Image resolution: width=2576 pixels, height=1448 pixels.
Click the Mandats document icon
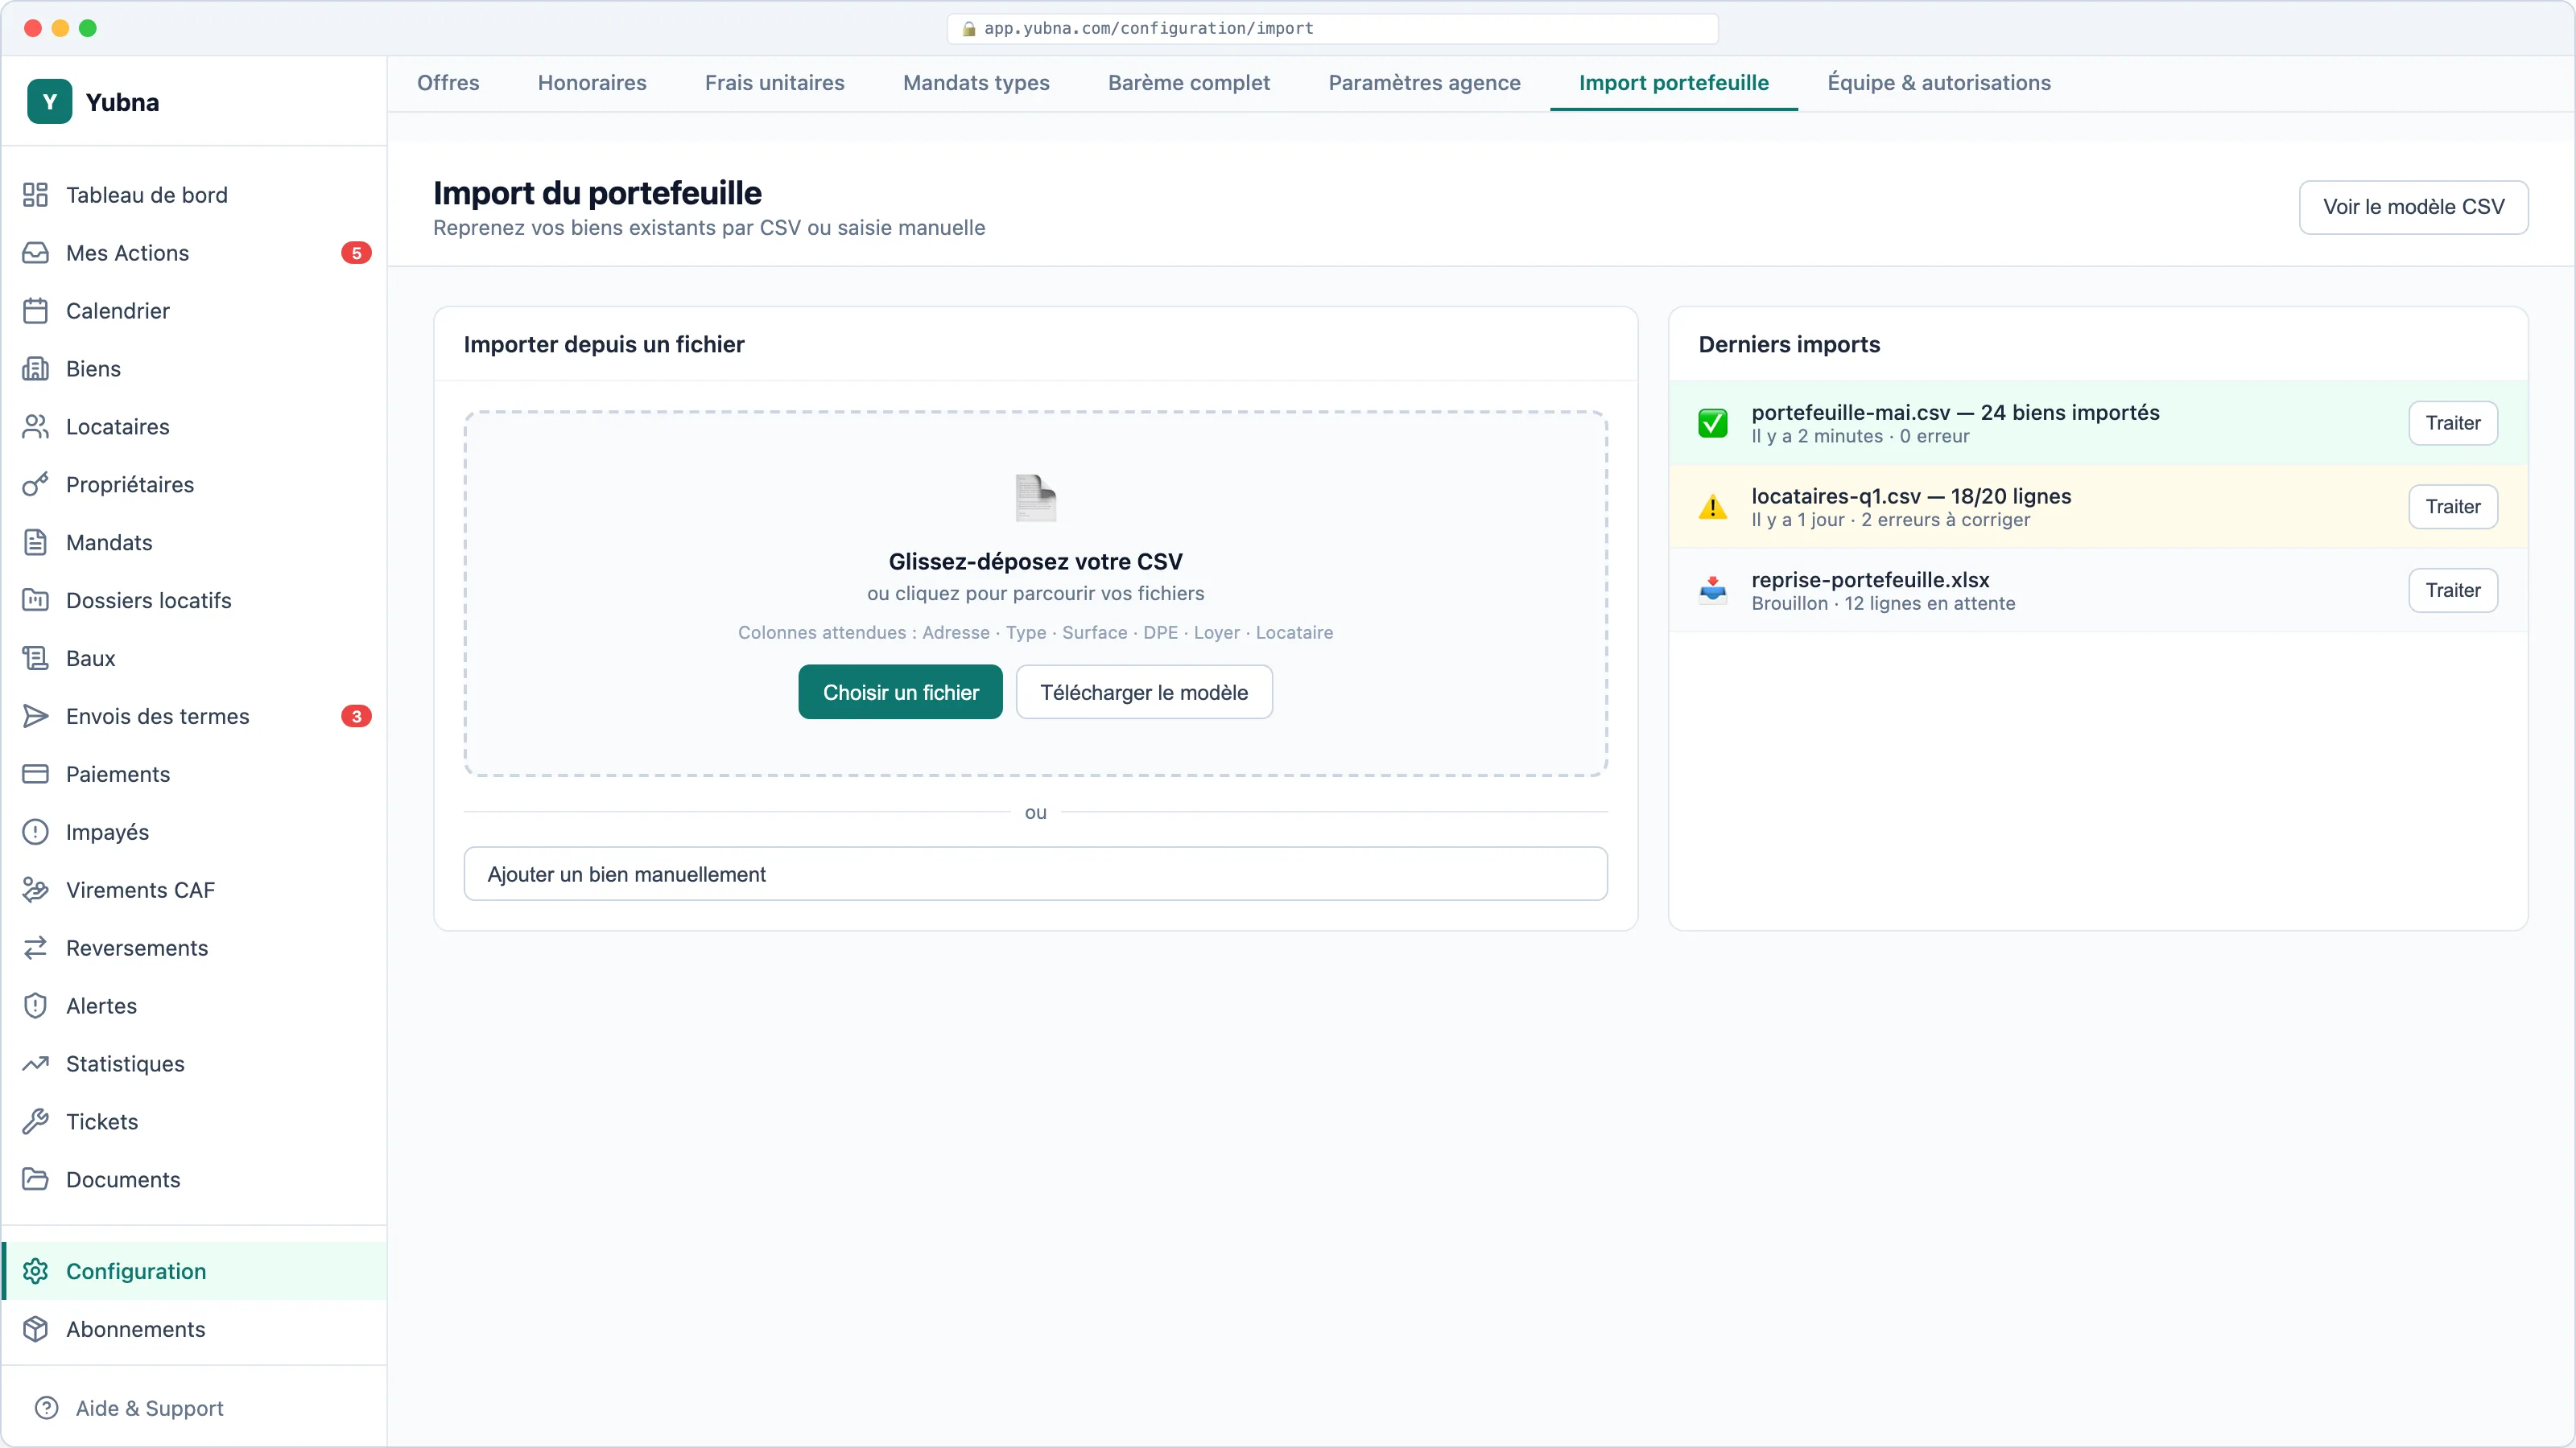coord(35,543)
